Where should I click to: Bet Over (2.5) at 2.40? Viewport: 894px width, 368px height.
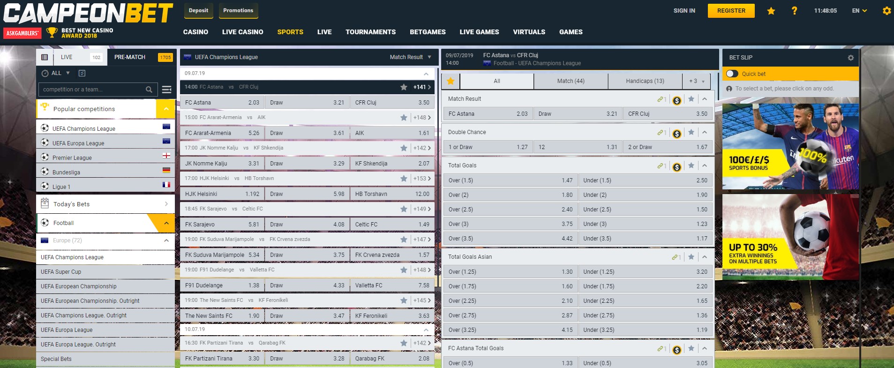[511, 210]
